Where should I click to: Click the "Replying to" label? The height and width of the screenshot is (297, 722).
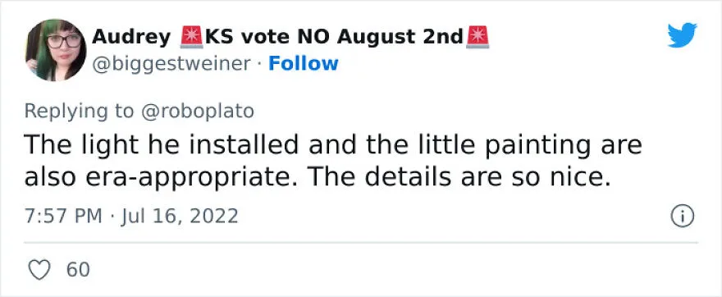coord(80,111)
